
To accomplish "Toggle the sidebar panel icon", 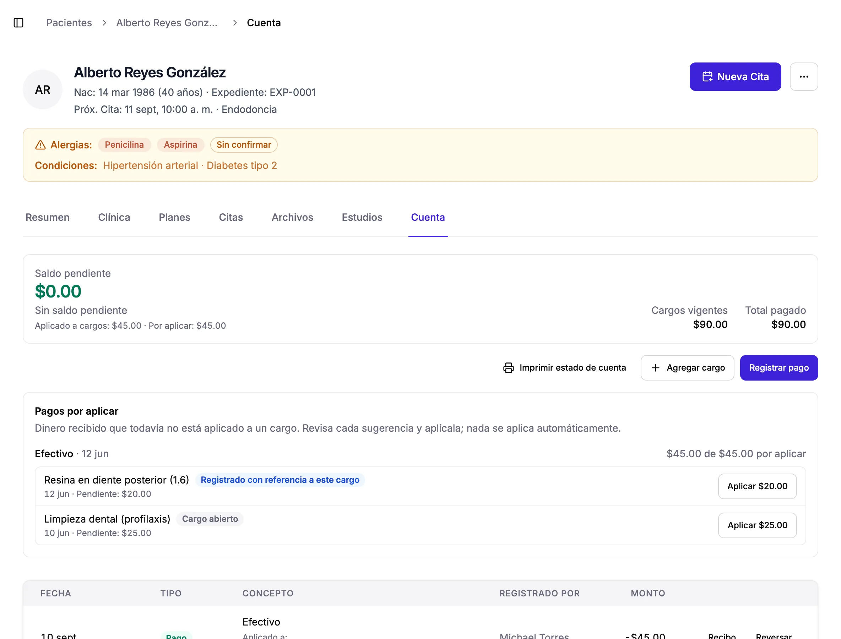I will click(x=18, y=23).
